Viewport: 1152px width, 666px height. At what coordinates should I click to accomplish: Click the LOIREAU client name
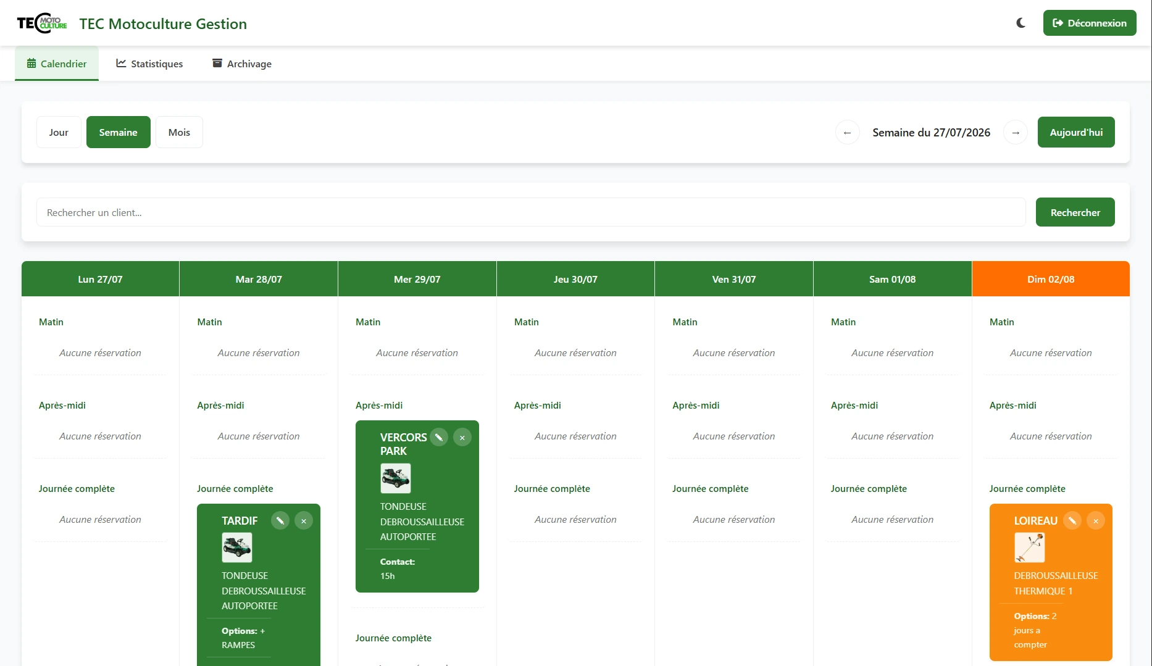coord(1036,521)
